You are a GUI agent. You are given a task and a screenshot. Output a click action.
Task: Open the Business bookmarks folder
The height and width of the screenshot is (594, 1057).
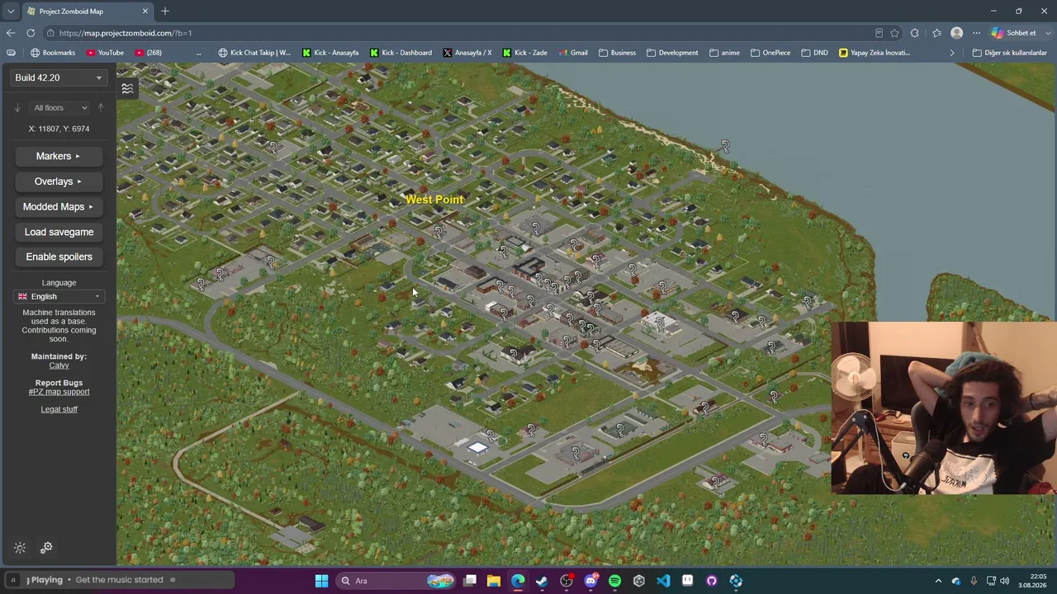(617, 53)
